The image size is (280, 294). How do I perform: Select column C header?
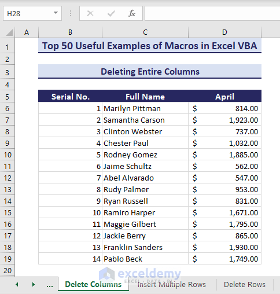(145, 32)
